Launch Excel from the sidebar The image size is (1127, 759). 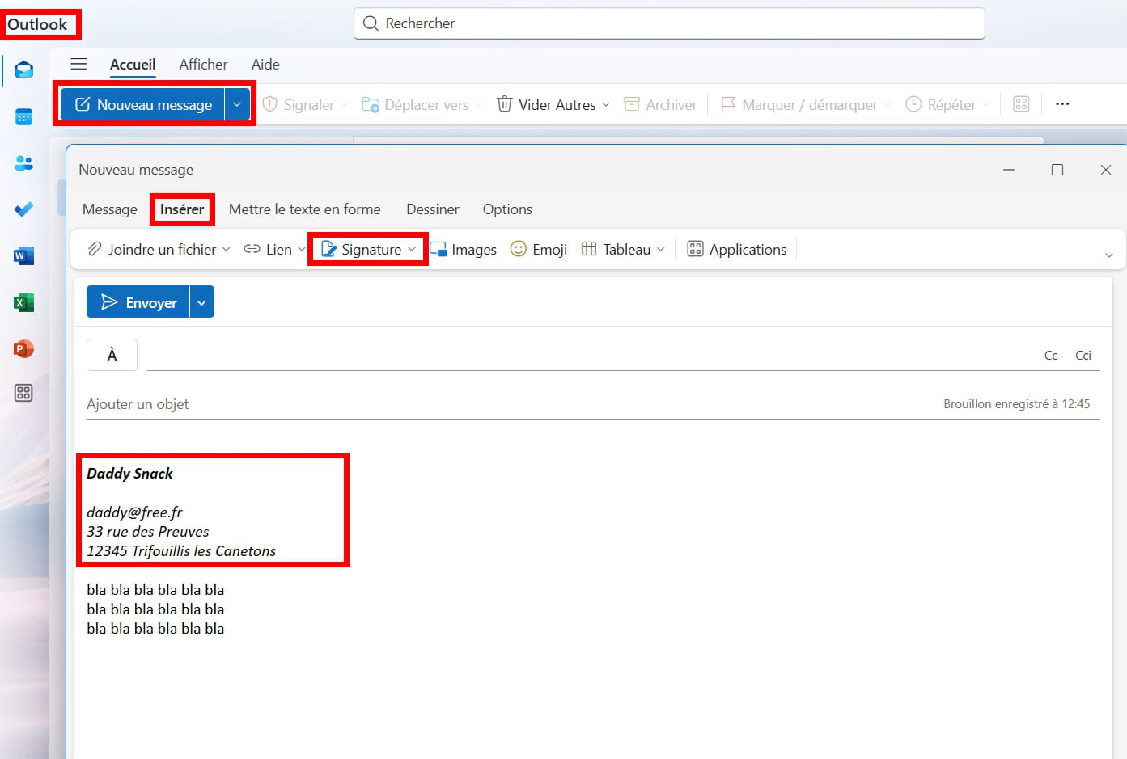23,303
